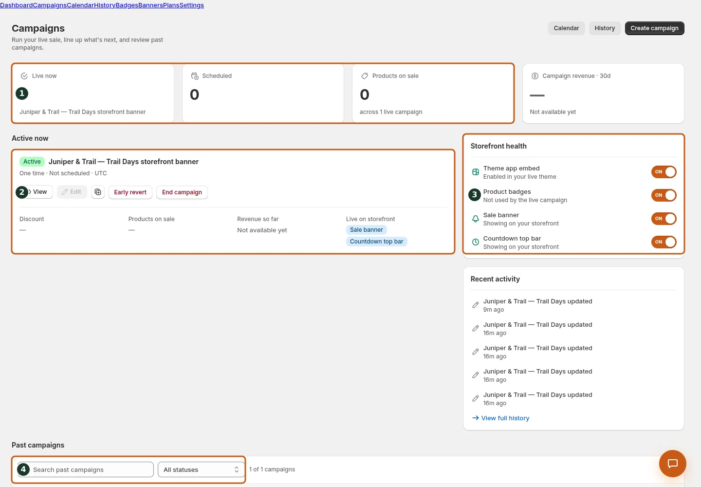Open the chat support bubble
This screenshot has width=701, height=487.
pyautogui.click(x=673, y=464)
